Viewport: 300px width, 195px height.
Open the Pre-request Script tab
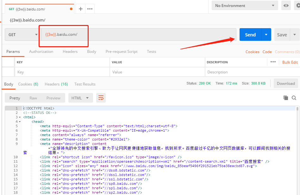[x=122, y=52]
